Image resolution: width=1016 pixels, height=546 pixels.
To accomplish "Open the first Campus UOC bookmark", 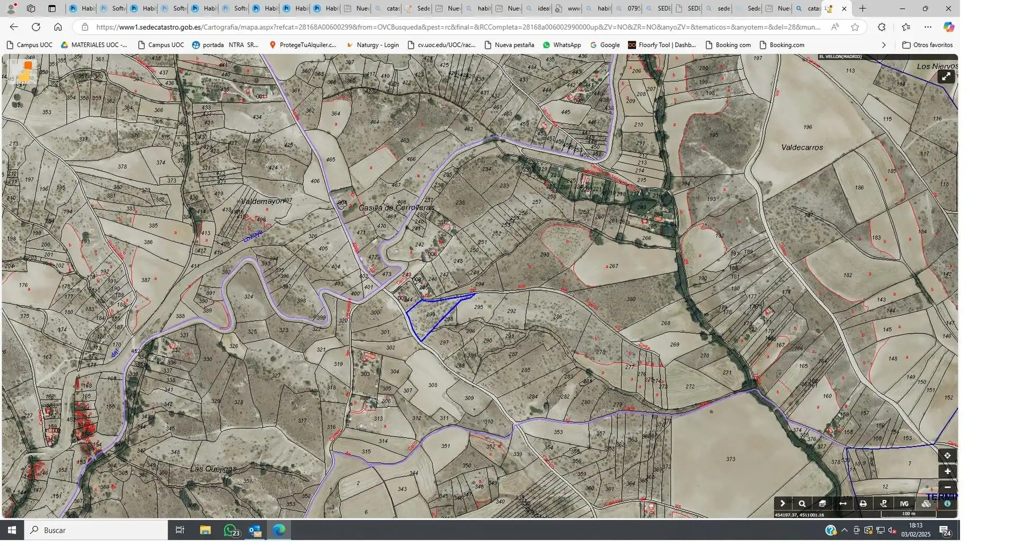I will [x=30, y=45].
